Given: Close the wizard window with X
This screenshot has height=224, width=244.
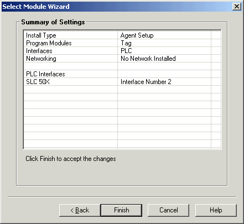Looking at the screenshot, I should (237, 7).
